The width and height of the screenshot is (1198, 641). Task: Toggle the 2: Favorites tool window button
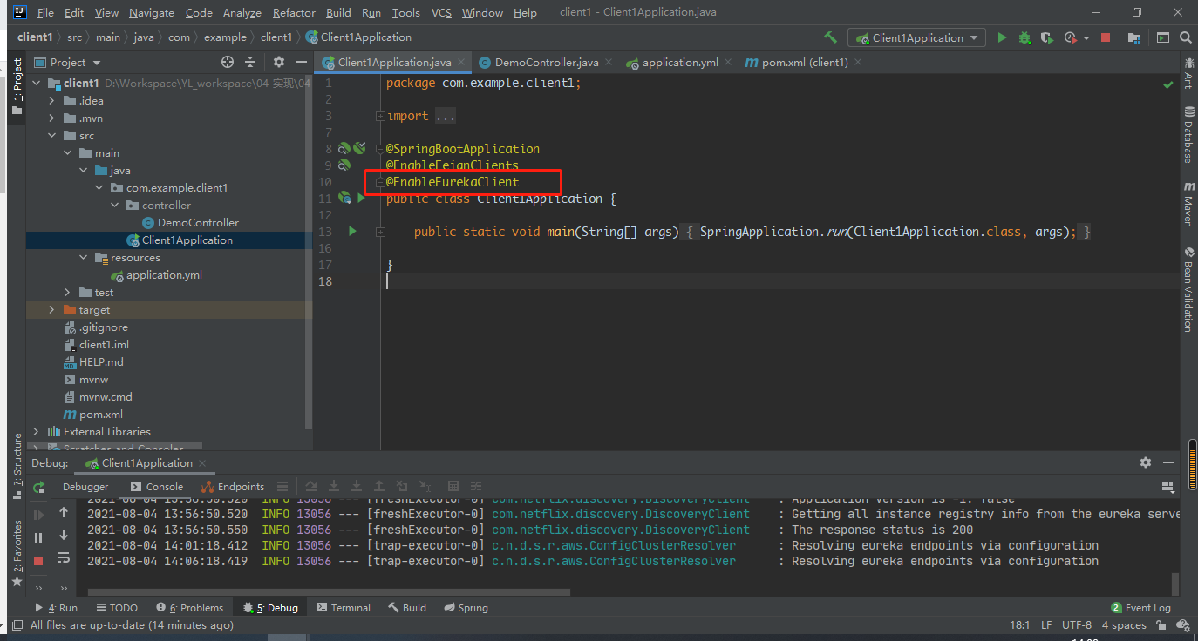tap(17, 553)
